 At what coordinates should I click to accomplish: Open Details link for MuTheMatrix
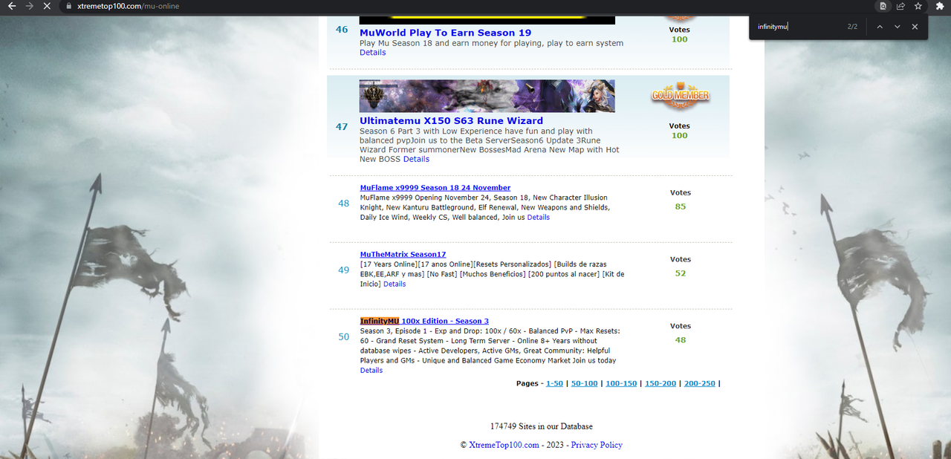click(x=395, y=284)
